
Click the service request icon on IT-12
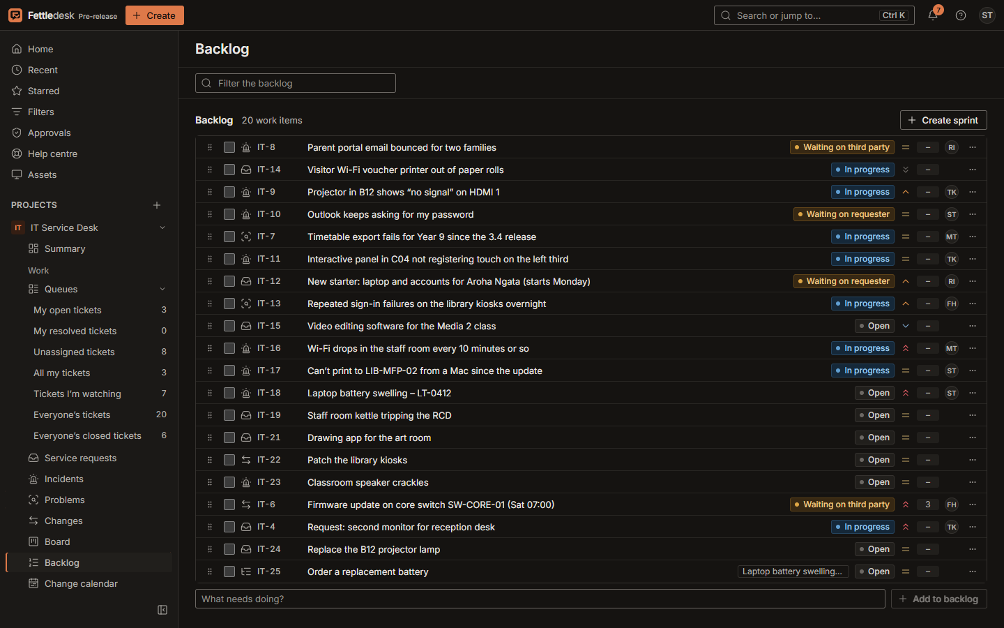coord(246,281)
